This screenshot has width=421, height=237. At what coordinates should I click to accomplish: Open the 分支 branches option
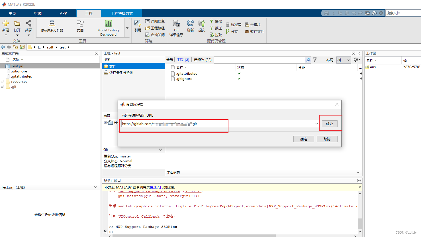click(x=232, y=31)
